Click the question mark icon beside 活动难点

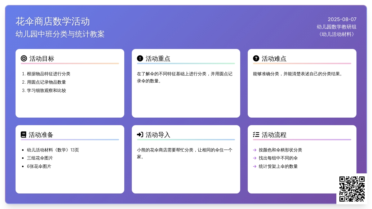tap(256, 58)
